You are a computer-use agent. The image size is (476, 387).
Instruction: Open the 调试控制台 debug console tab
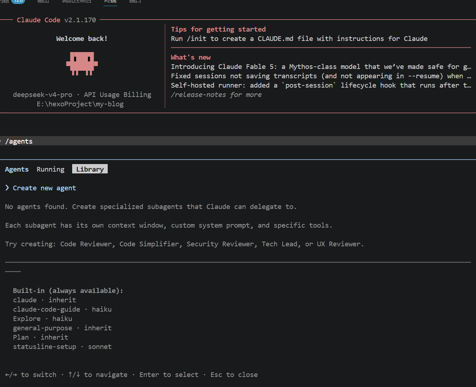click(x=77, y=1)
